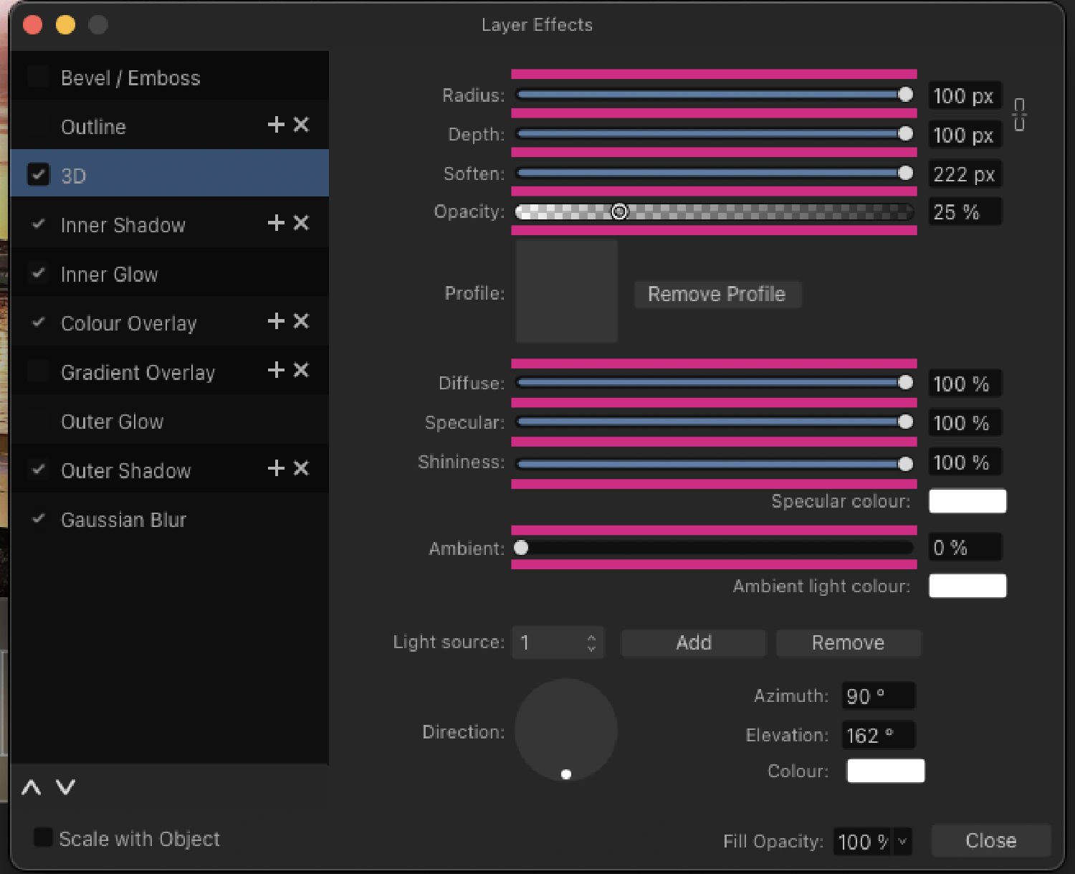Move effect up with the up arrow
This screenshot has height=874, width=1075.
[x=31, y=788]
